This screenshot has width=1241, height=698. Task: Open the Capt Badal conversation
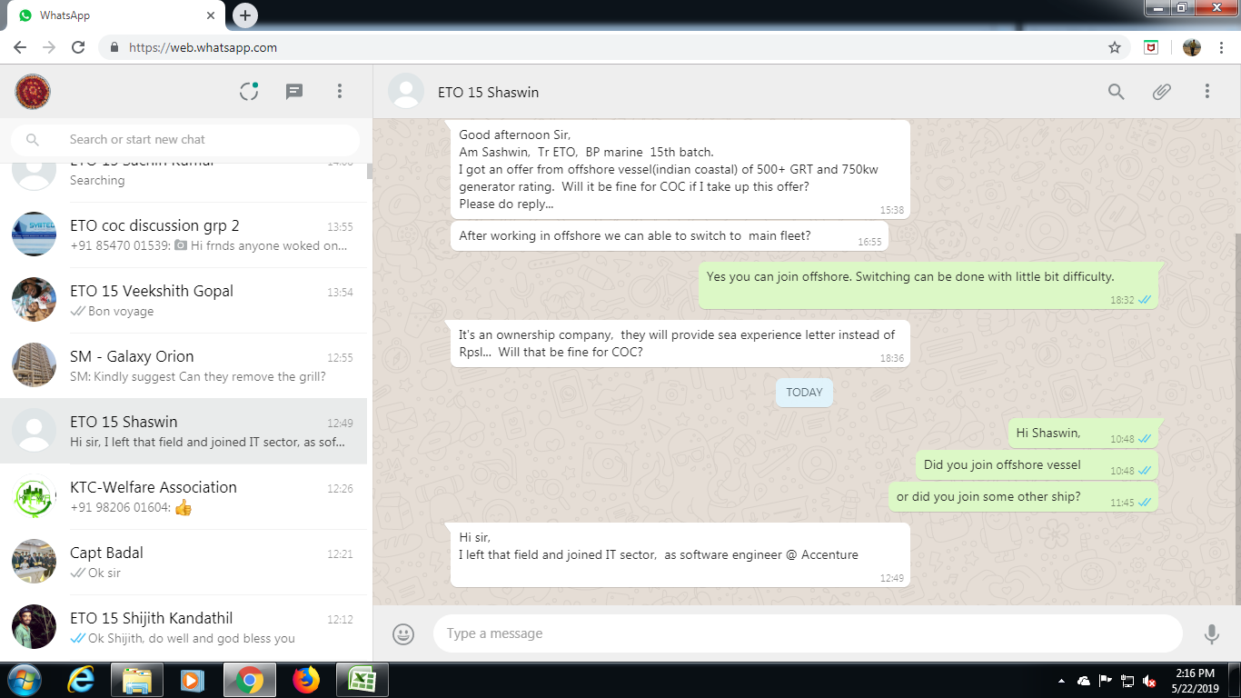(x=186, y=562)
